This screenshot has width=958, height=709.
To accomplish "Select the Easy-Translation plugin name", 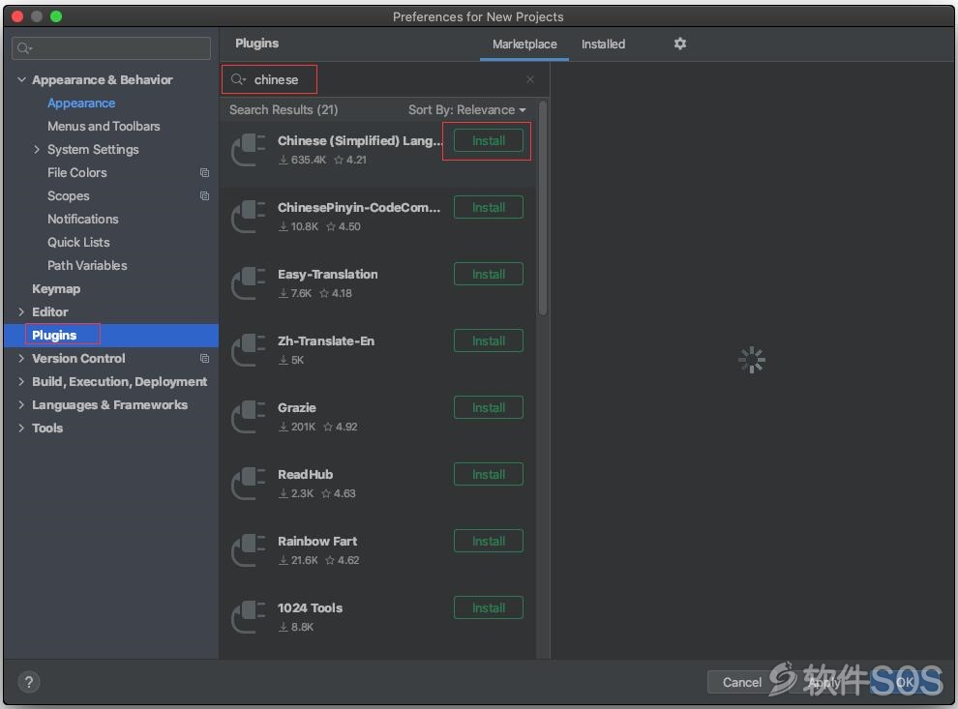I will pyautogui.click(x=327, y=274).
